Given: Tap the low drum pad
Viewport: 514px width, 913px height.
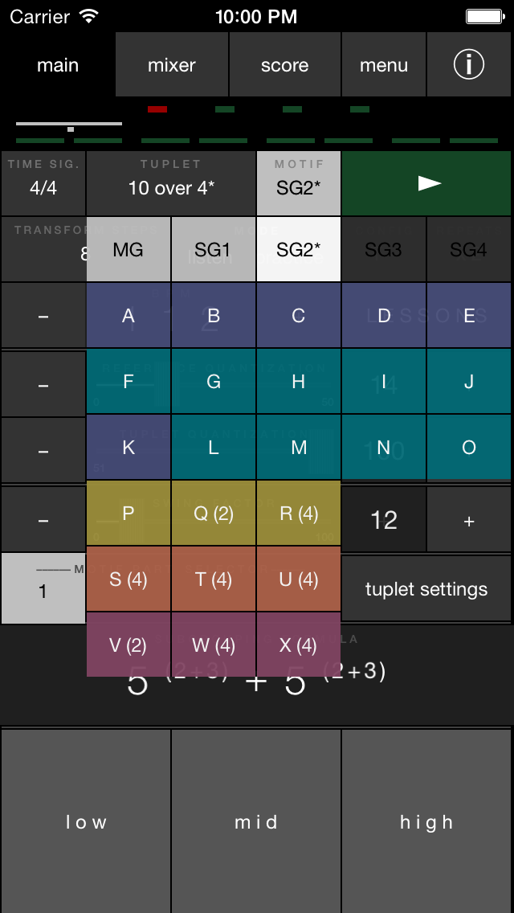Looking at the screenshot, I should (x=86, y=821).
